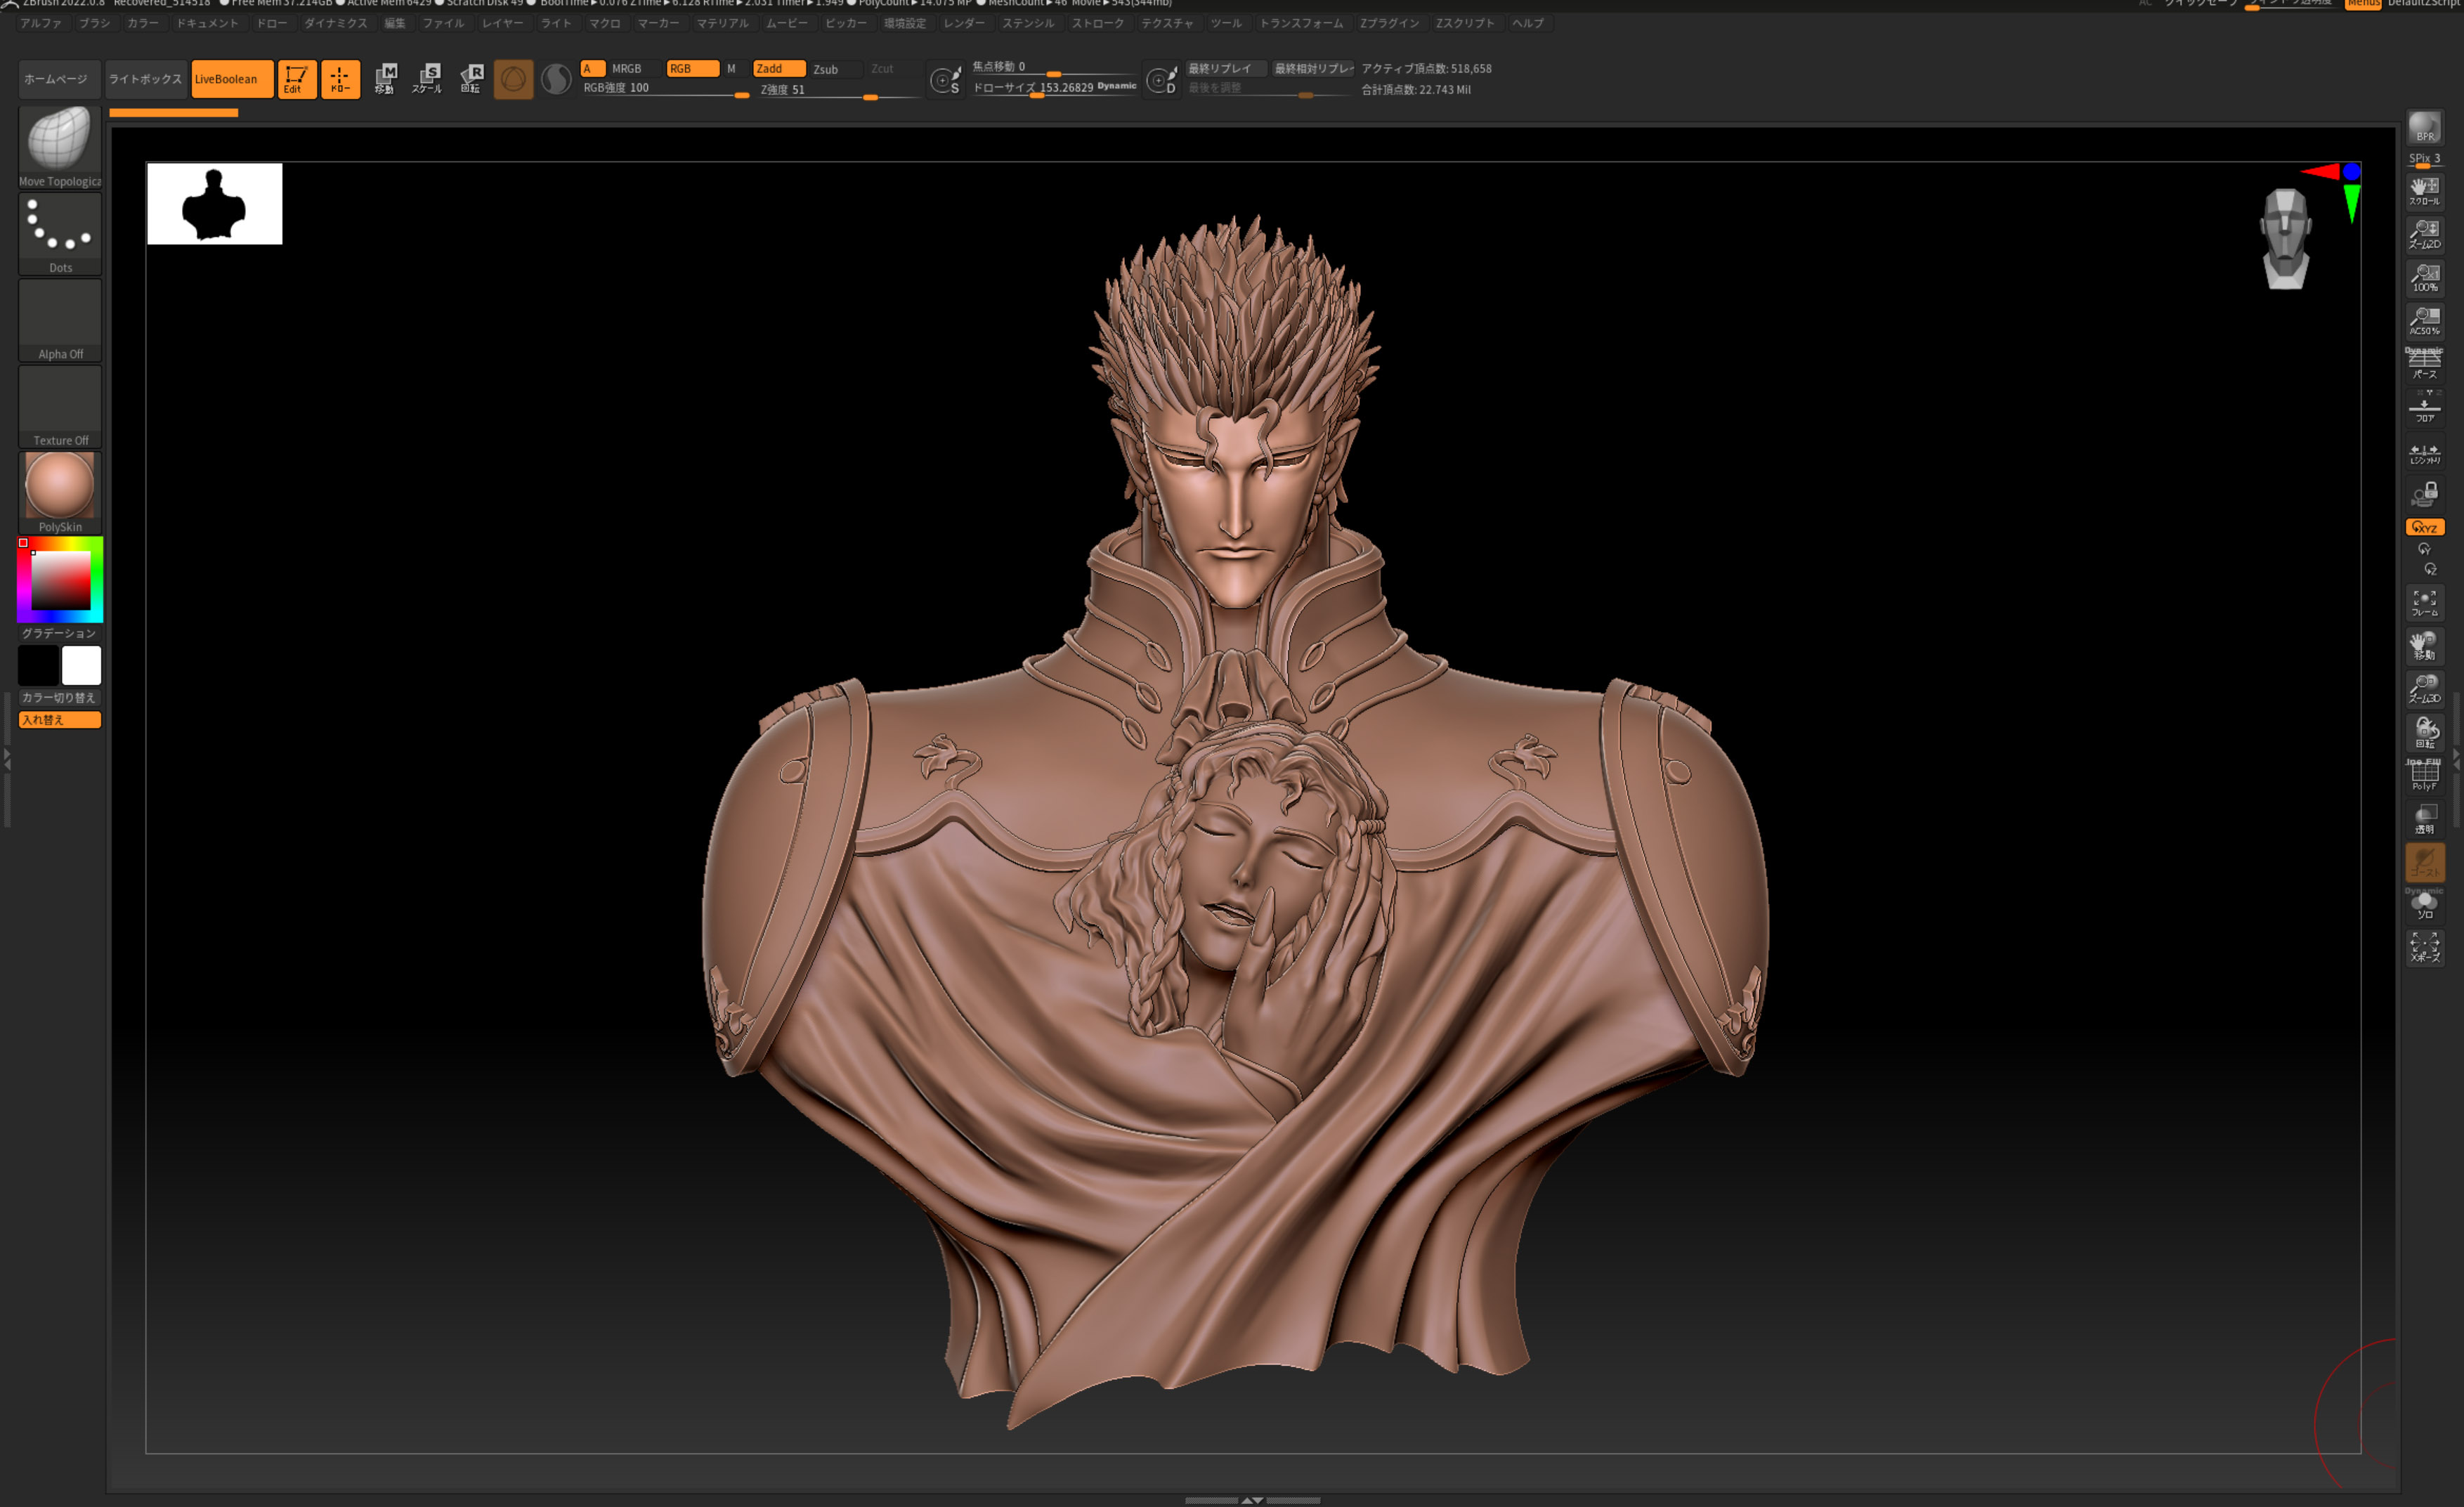This screenshot has width=2464, height=1507.
Task: Click the フロア floor grid icon
Action: coord(2424,408)
